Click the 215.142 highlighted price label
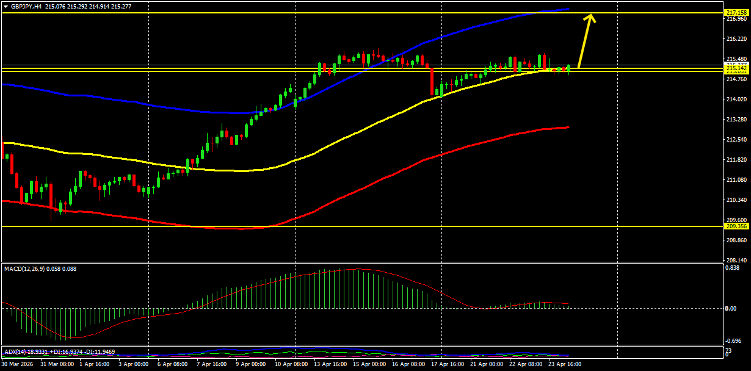 (x=736, y=69)
